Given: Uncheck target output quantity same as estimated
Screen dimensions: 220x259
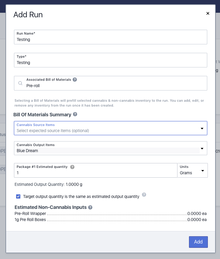Looking at the screenshot, I should pyautogui.click(x=18, y=196).
